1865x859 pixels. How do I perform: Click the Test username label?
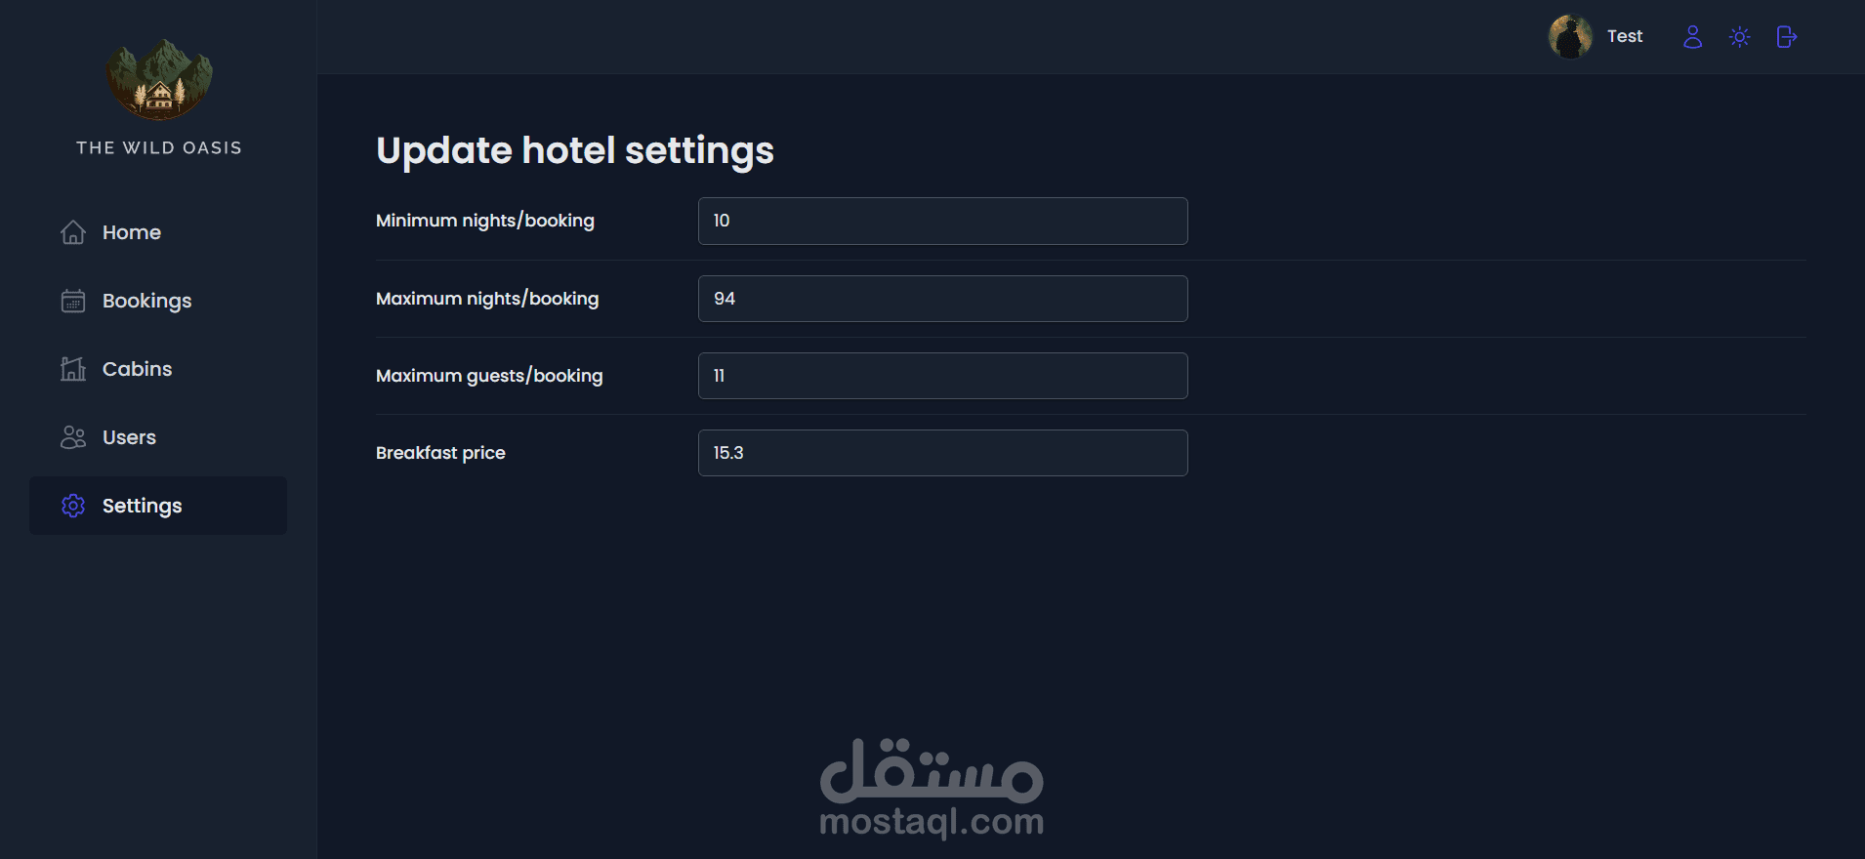(1625, 37)
